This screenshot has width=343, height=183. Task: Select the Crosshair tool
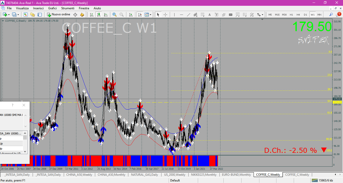165,15
